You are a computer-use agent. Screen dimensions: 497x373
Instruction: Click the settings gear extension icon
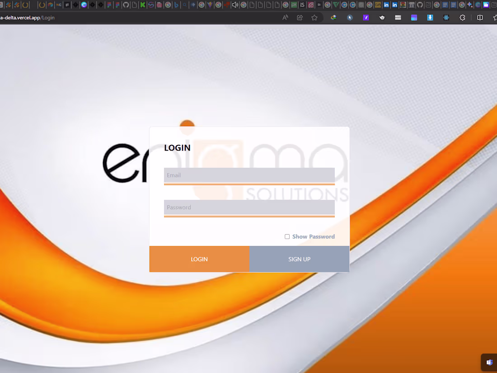click(x=462, y=17)
